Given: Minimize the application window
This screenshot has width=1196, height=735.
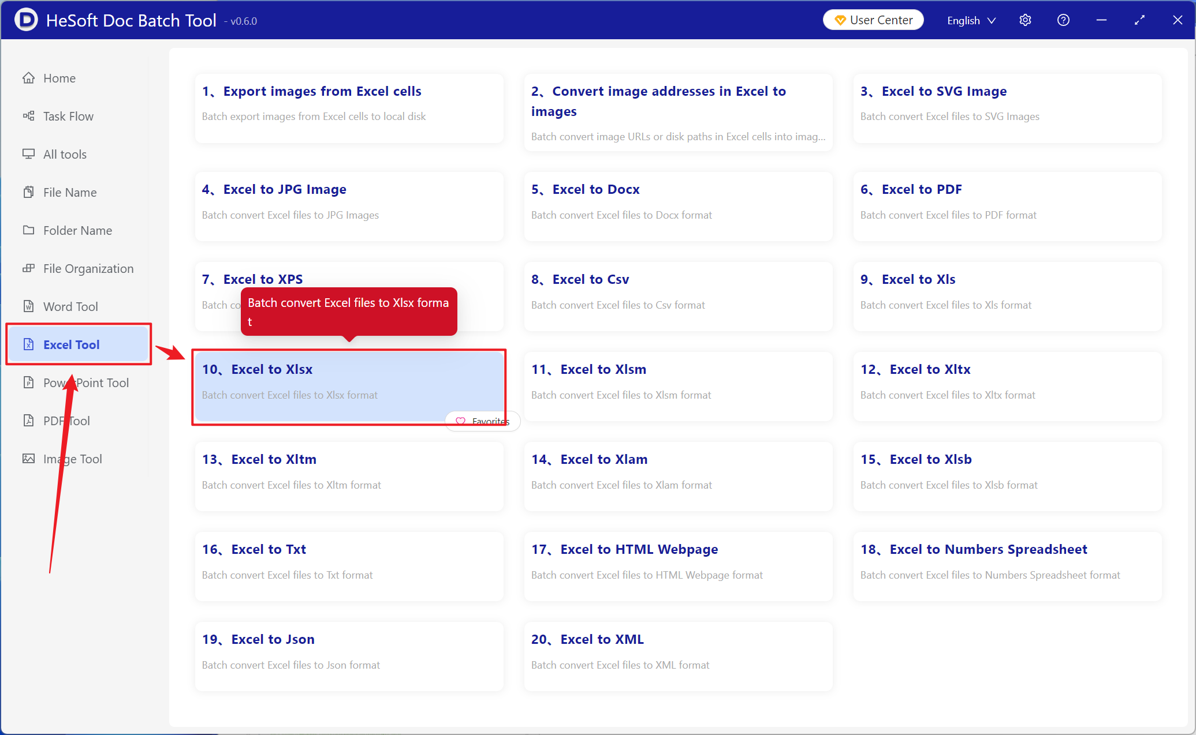Looking at the screenshot, I should 1101,20.
